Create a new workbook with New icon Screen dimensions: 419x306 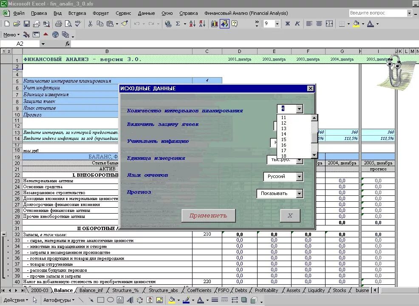pyautogui.click(x=7, y=24)
